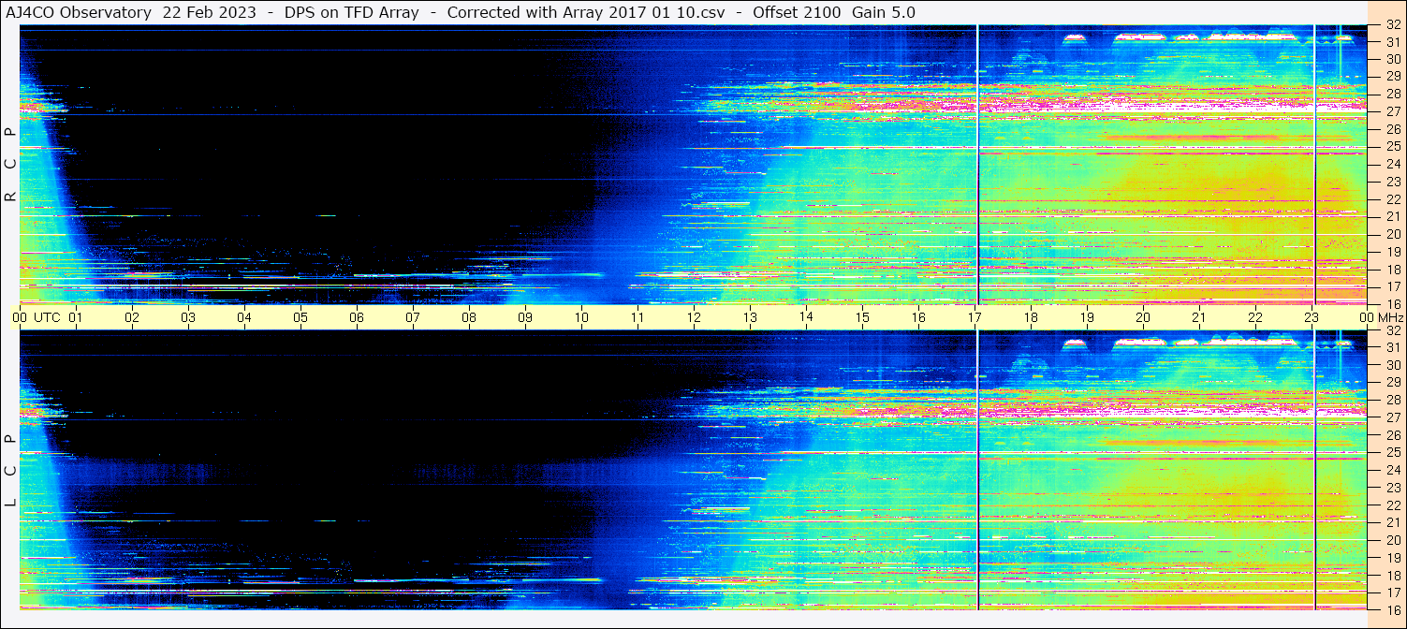This screenshot has width=1407, height=629.
Task: Click the "UTC" label on time axis
Action: tap(47, 317)
